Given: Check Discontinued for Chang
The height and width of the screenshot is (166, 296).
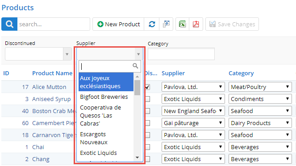Looking at the screenshot, I should pyautogui.click(x=147, y=159).
